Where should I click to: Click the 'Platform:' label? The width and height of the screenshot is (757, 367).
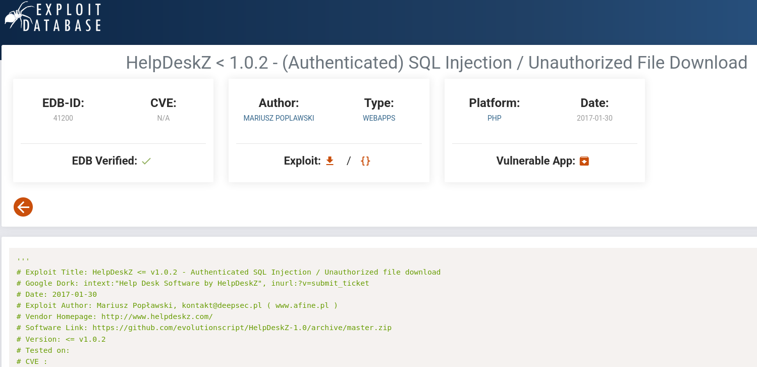pyautogui.click(x=495, y=103)
